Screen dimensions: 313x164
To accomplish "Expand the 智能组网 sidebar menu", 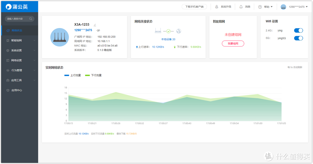I will point(20,40).
